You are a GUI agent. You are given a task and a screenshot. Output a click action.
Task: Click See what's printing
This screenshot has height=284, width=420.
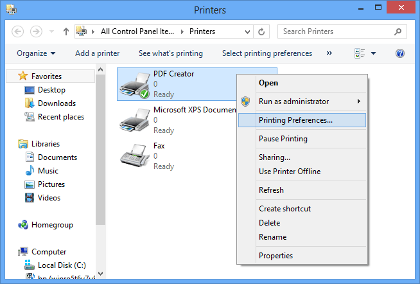tap(170, 53)
